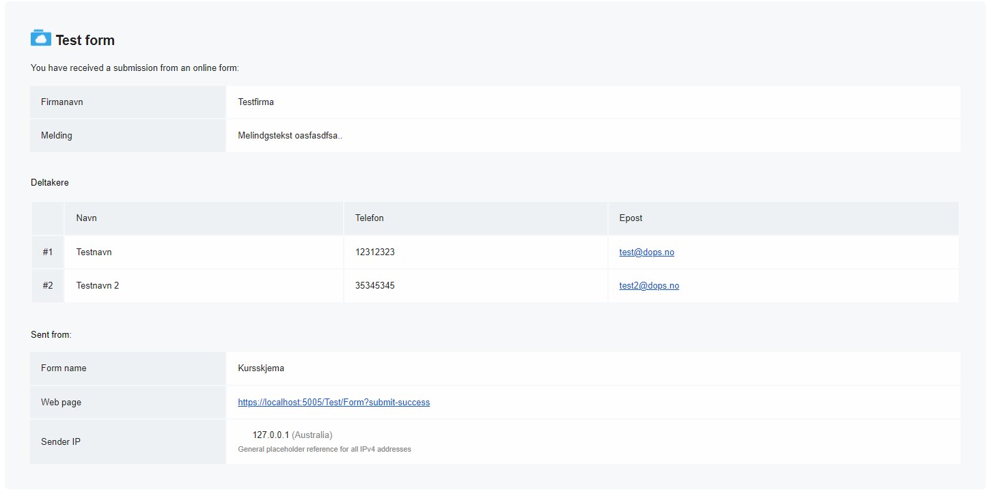Image resolution: width=990 pixels, height=494 pixels.
Task: Click the Melindgstekst message text
Action: pyautogui.click(x=290, y=136)
